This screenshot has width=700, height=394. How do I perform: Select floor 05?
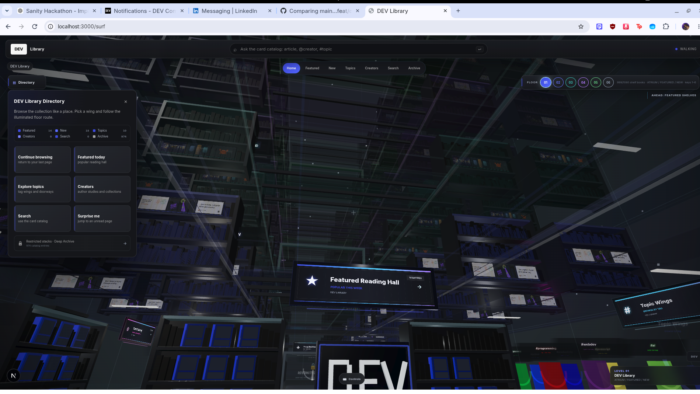(x=596, y=83)
